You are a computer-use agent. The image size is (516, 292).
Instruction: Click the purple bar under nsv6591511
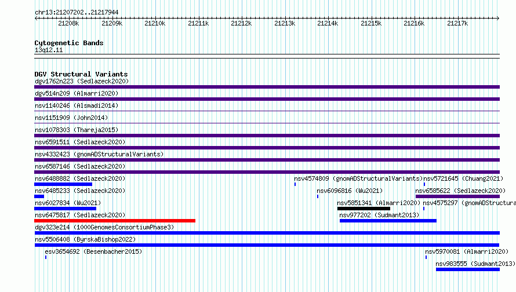(267, 148)
